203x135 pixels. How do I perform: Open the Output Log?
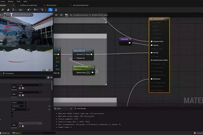pos(5,133)
